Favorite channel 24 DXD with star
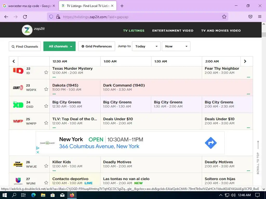The height and width of the screenshot is (199, 266). pyautogui.click(x=46, y=106)
